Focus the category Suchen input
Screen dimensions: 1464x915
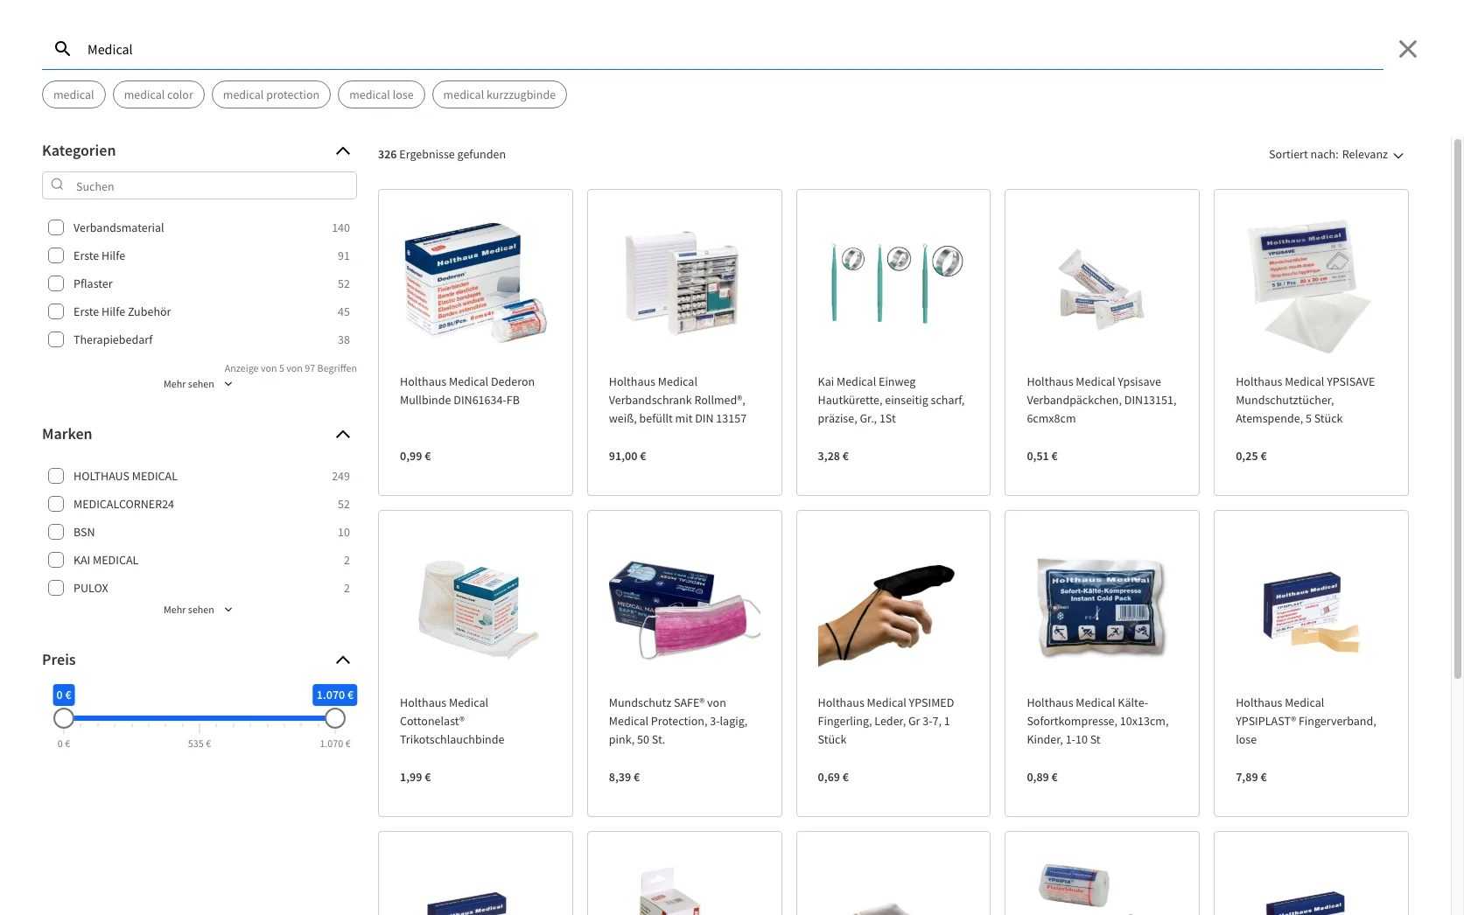click(x=200, y=185)
